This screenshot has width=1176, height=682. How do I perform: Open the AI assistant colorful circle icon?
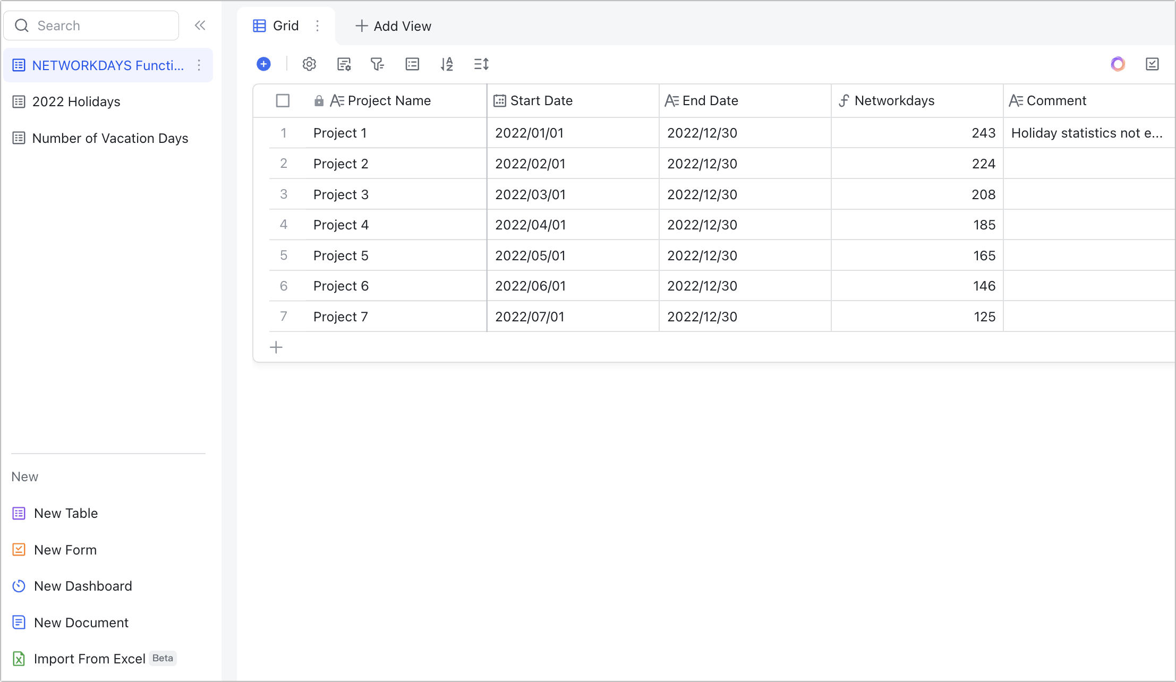coord(1118,64)
